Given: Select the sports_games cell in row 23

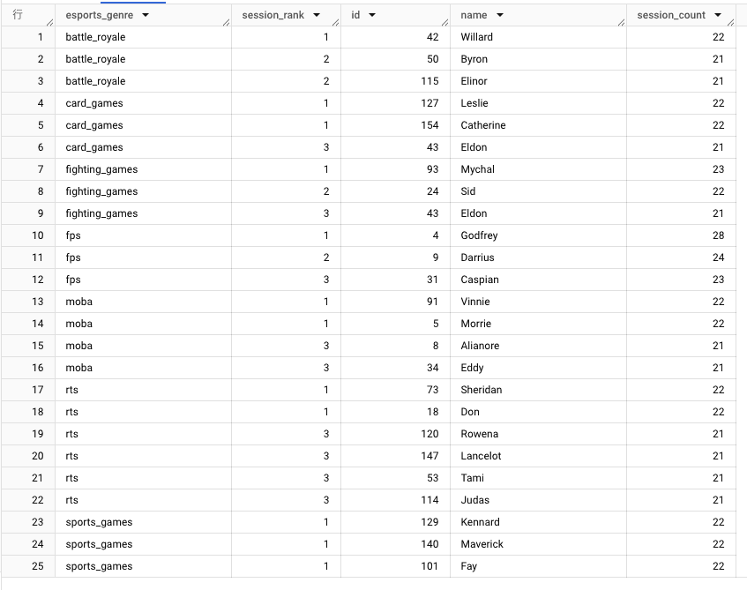Looking at the screenshot, I should pos(99,522).
